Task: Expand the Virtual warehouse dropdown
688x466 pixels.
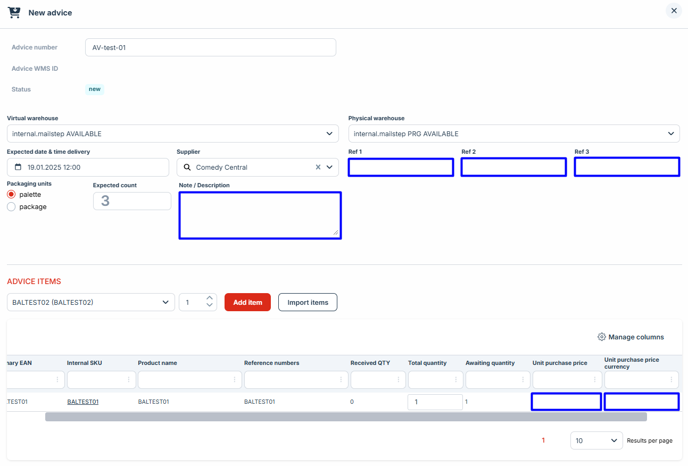Action: [x=330, y=134]
